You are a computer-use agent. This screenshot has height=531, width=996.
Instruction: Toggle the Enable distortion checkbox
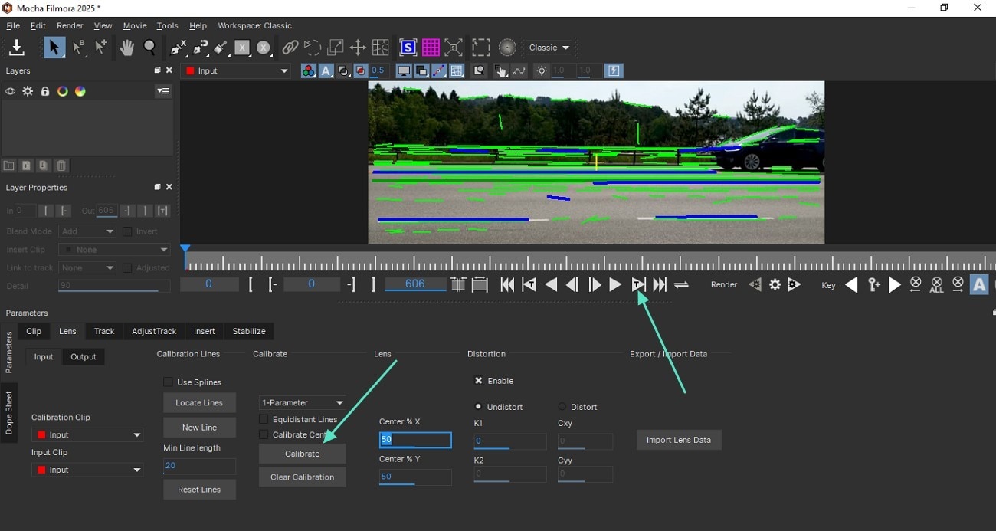point(479,381)
